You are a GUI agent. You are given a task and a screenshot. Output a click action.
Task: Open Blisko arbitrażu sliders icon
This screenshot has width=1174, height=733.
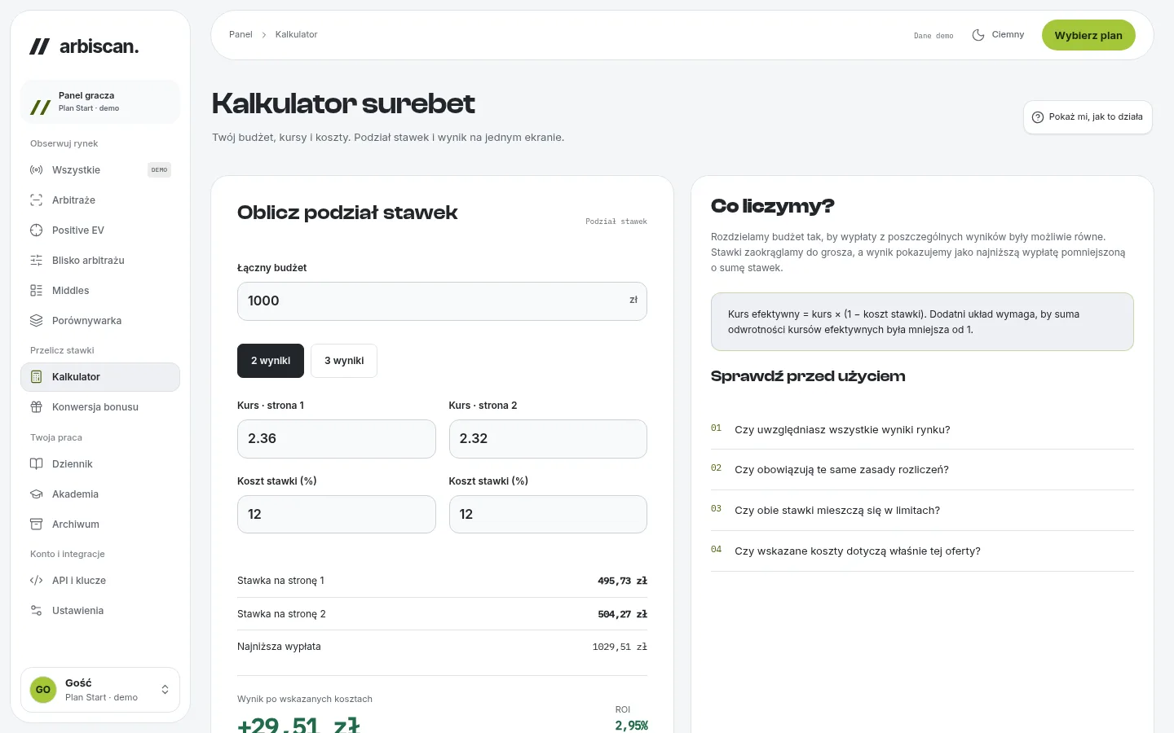coord(36,261)
